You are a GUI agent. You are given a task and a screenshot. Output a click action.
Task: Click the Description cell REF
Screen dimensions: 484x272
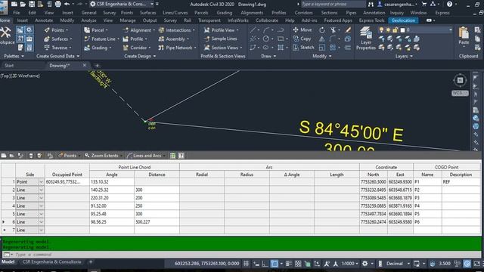pyautogui.click(x=461, y=182)
